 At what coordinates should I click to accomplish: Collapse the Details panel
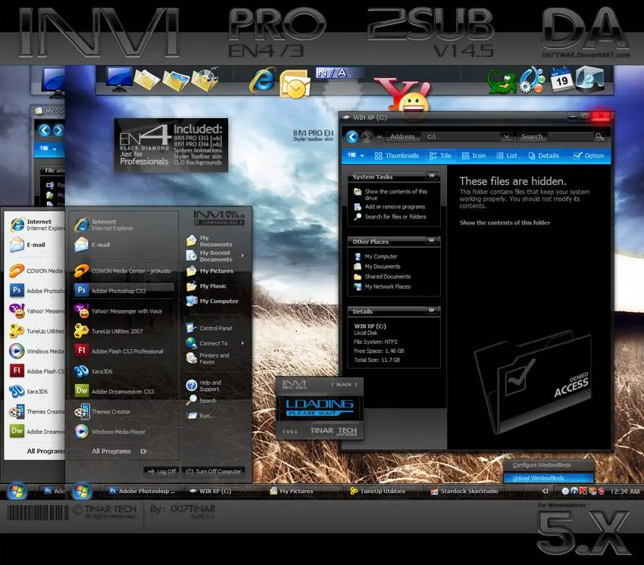click(x=432, y=311)
